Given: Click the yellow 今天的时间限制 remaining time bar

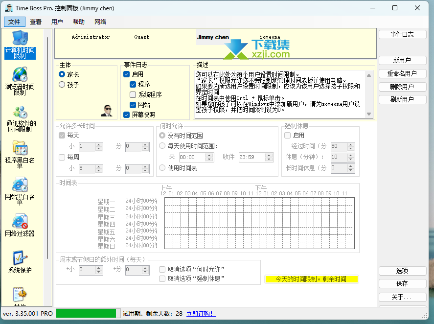Looking at the screenshot, I should click(x=311, y=279).
